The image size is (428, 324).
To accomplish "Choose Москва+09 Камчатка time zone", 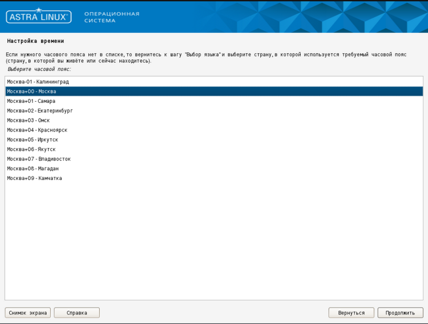I will click(34, 178).
